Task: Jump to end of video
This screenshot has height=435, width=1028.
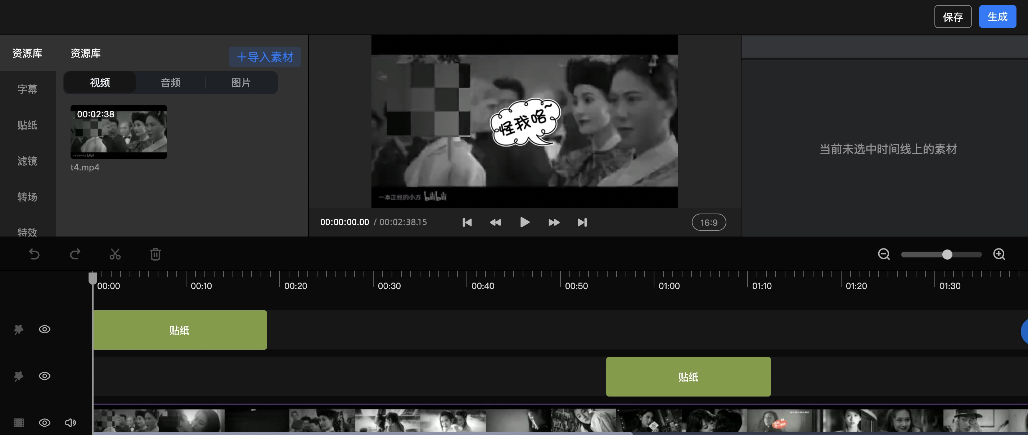Action: point(582,222)
